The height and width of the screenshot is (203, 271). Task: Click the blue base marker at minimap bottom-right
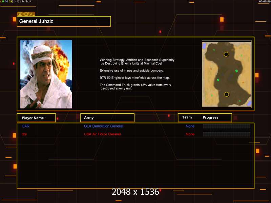point(249,104)
